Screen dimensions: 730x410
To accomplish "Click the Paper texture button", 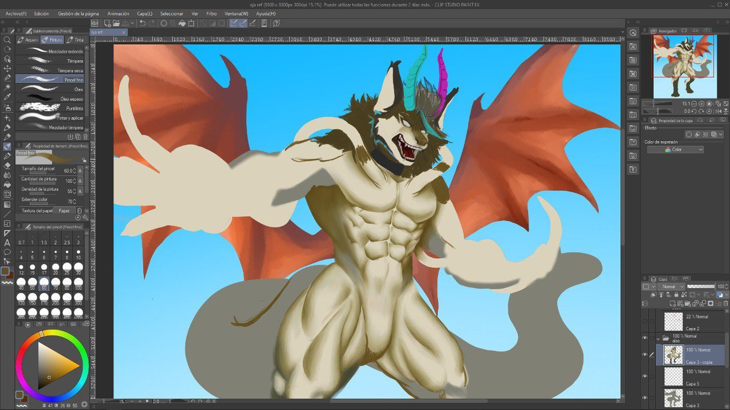I will tap(64, 211).
